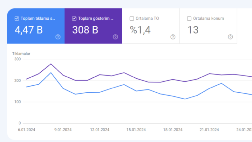Uncheck the Toplam gösterim checkbox
The height and width of the screenshot is (142, 252).
click(x=74, y=18)
